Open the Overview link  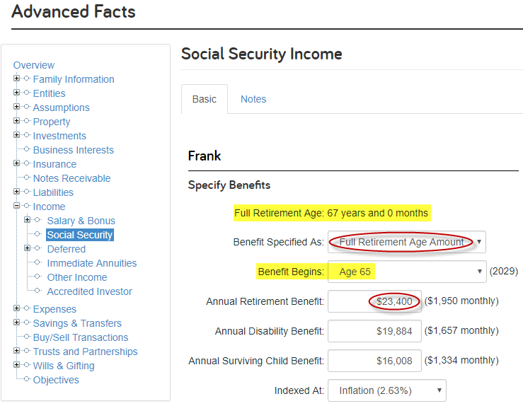(34, 65)
